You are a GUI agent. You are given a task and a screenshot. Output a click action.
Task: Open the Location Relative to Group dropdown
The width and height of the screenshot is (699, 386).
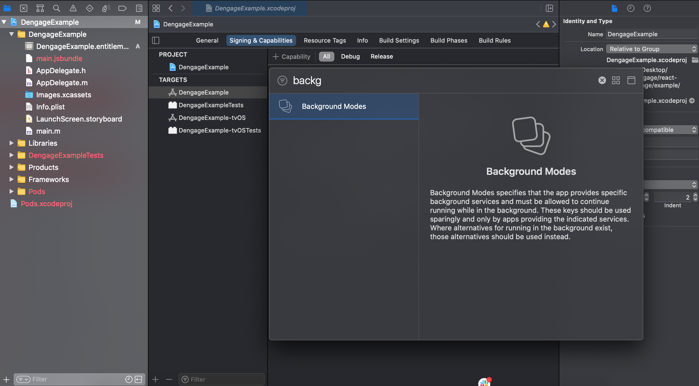pos(652,49)
